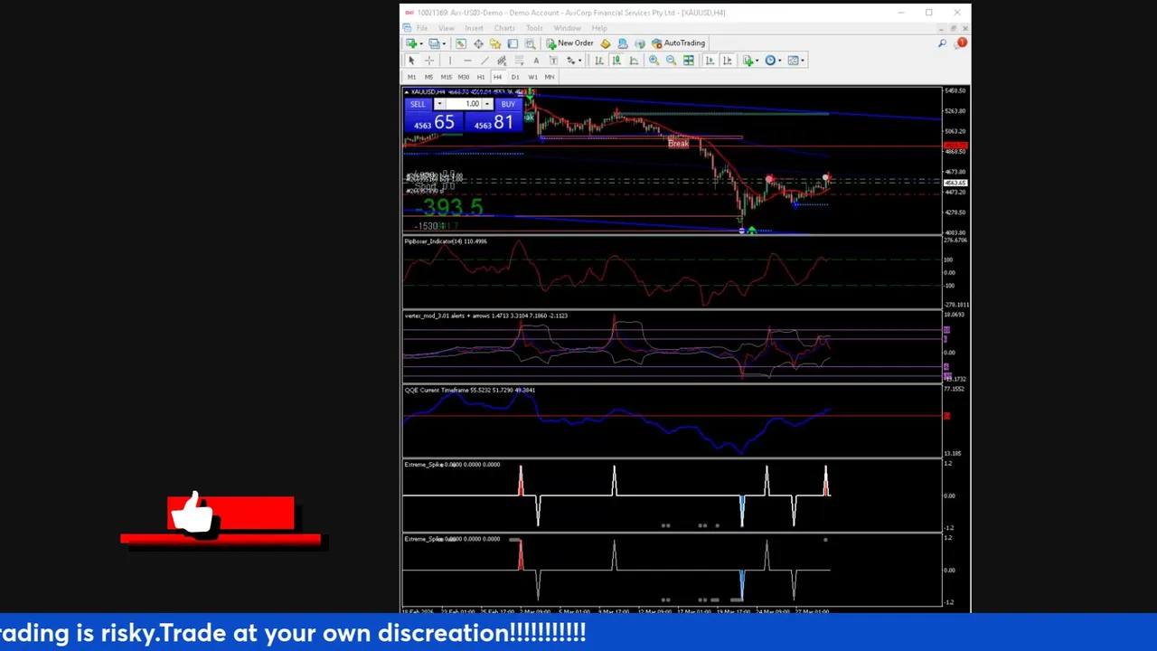This screenshot has height=651, width=1157.
Task: Collapse one-click trading panel triangle
Action: point(408,92)
